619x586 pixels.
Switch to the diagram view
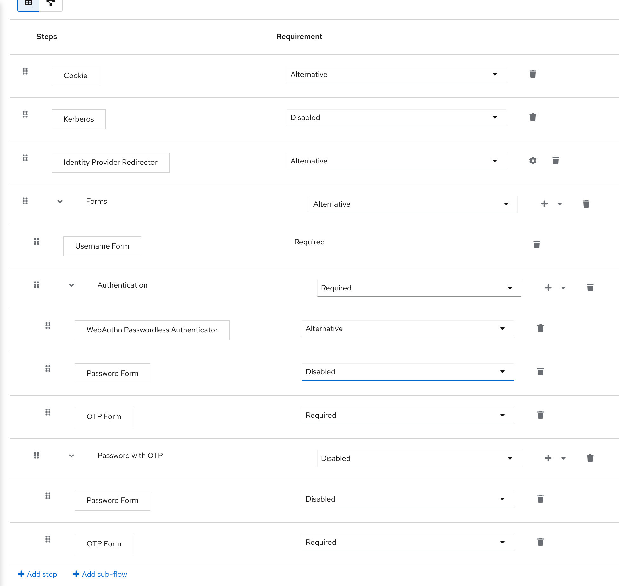51,3
